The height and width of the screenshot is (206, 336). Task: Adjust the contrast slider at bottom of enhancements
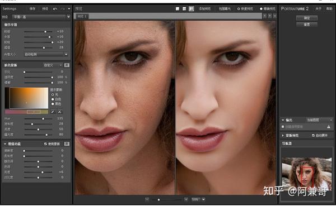coord(38,178)
